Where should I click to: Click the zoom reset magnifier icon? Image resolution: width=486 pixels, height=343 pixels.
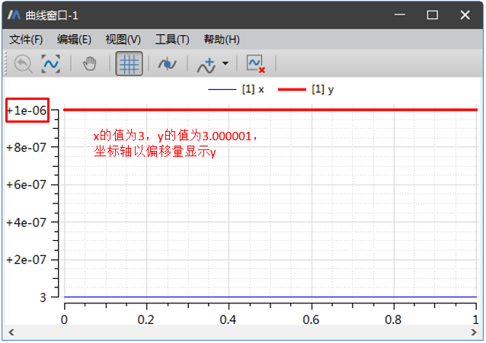tap(24, 65)
